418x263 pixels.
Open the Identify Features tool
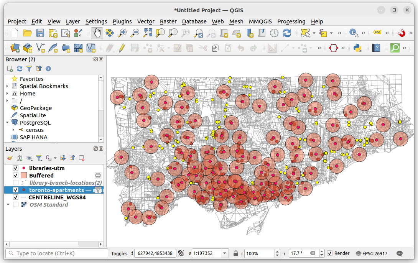353,33
